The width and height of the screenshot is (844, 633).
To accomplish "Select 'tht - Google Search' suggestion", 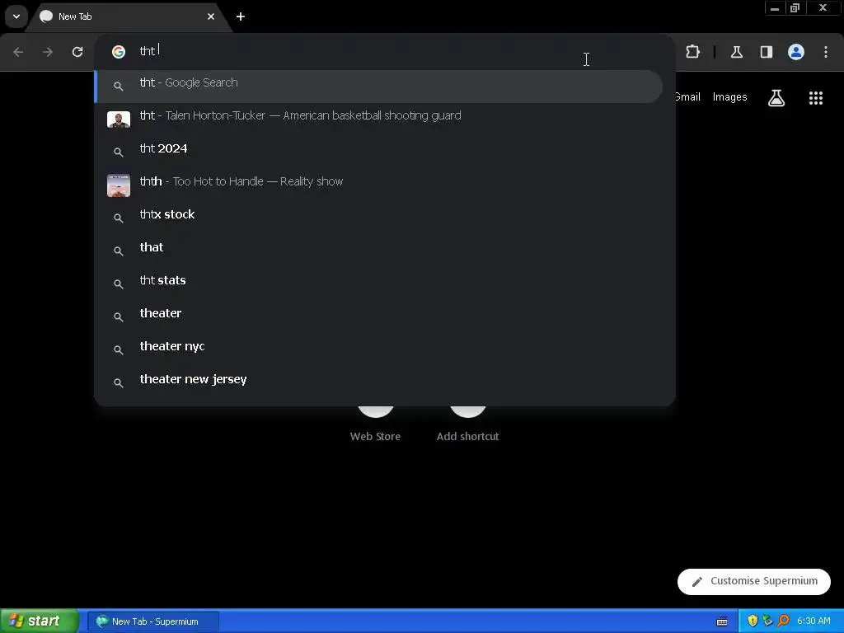I will (378, 86).
